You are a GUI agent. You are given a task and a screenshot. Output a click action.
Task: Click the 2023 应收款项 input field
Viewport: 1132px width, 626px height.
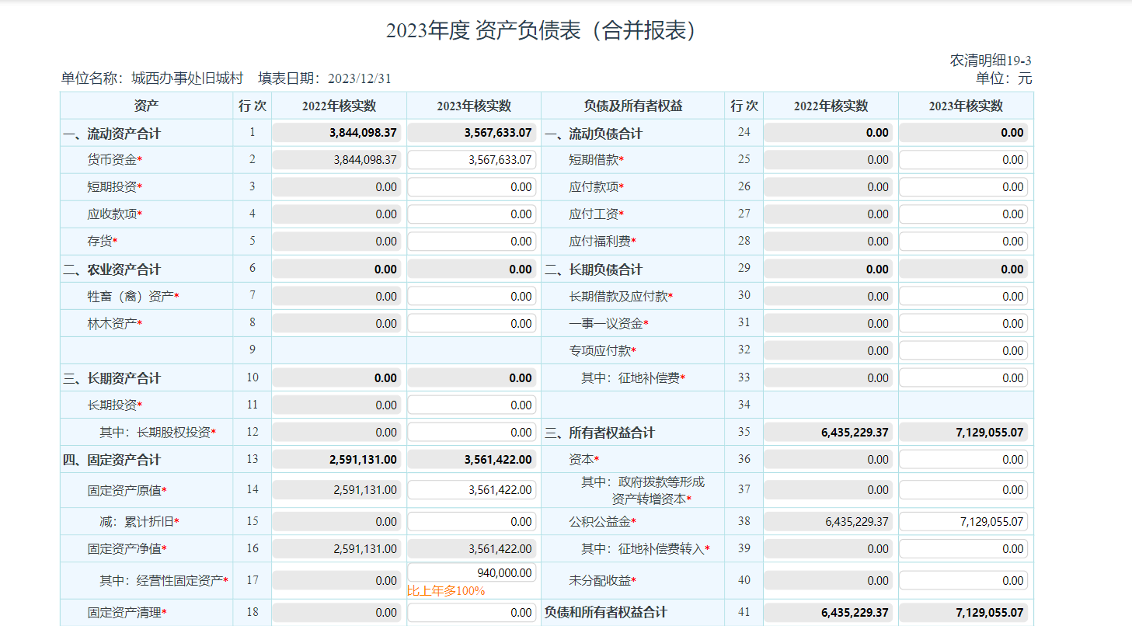[x=472, y=214]
